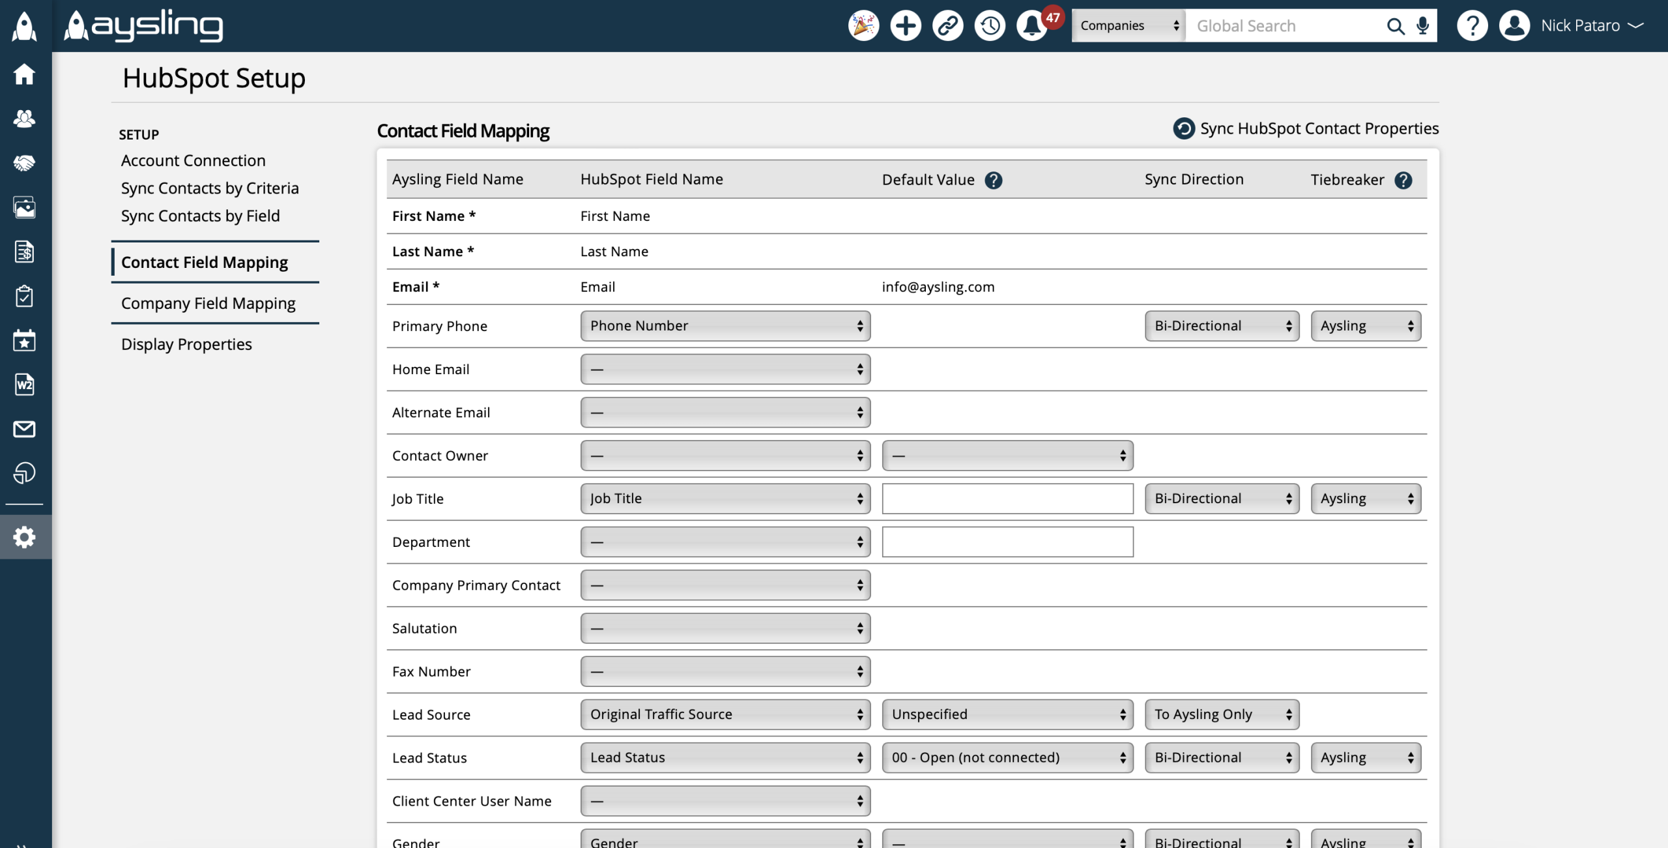This screenshot has height=848, width=1668.
Task: Open Job Title sync direction dropdown
Action: (x=1222, y=499)
